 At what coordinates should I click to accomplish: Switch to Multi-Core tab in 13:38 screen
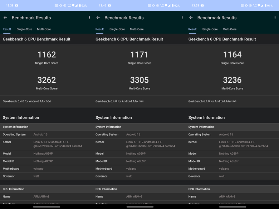(x=44, y=29)
